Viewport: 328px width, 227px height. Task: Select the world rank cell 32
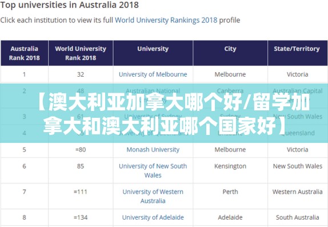pyautogui.click(x=81, y=74)
